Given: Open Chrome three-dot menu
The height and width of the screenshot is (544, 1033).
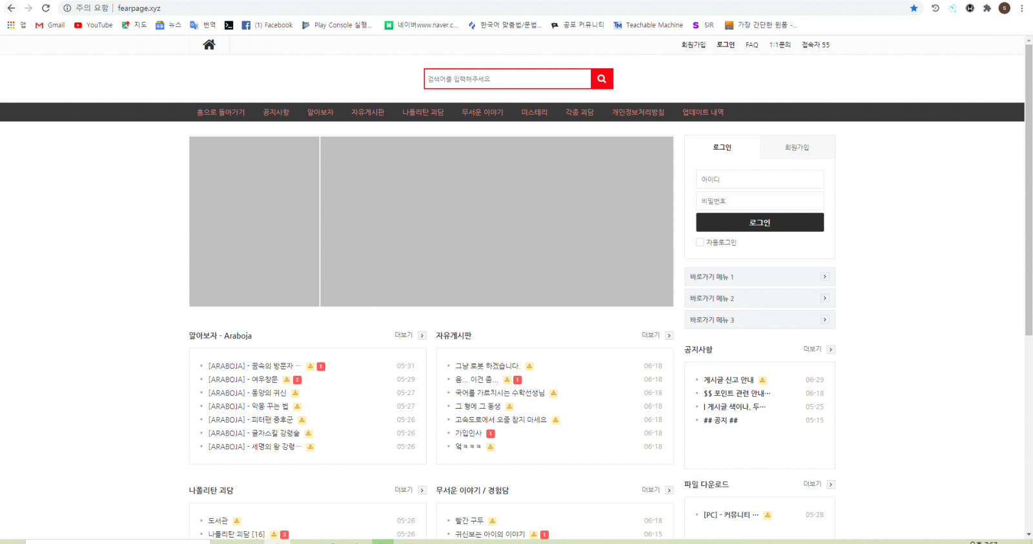Looking at the screenshot, I should pos(1021,8).
